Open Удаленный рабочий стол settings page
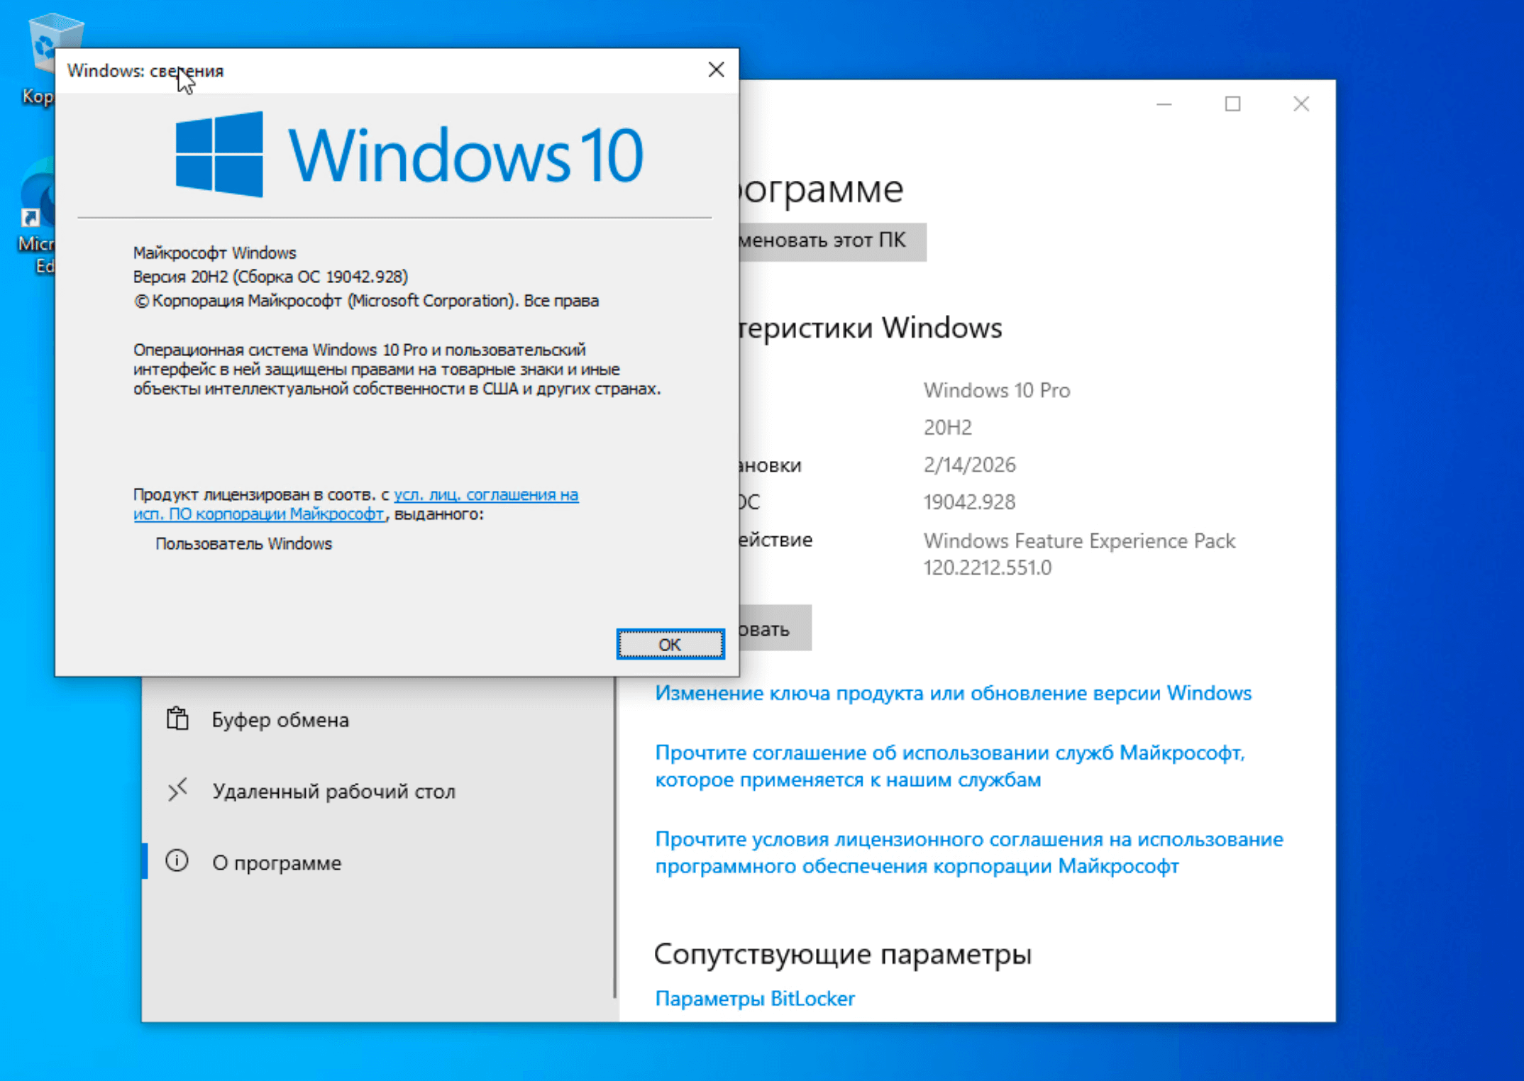The height and width of the screenshot is (1081, 1524). (x=333, y=791)
